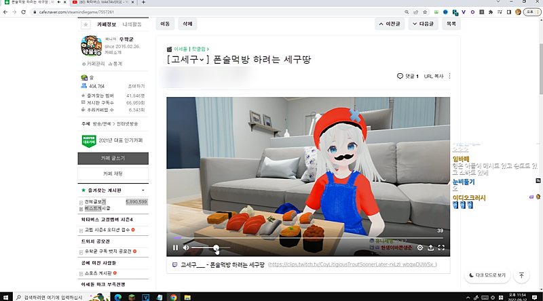
Task: Click the 카페 글쓰기 write button
Action: click(113, 158)
